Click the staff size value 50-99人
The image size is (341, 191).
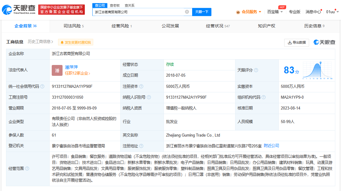point(287,122)
